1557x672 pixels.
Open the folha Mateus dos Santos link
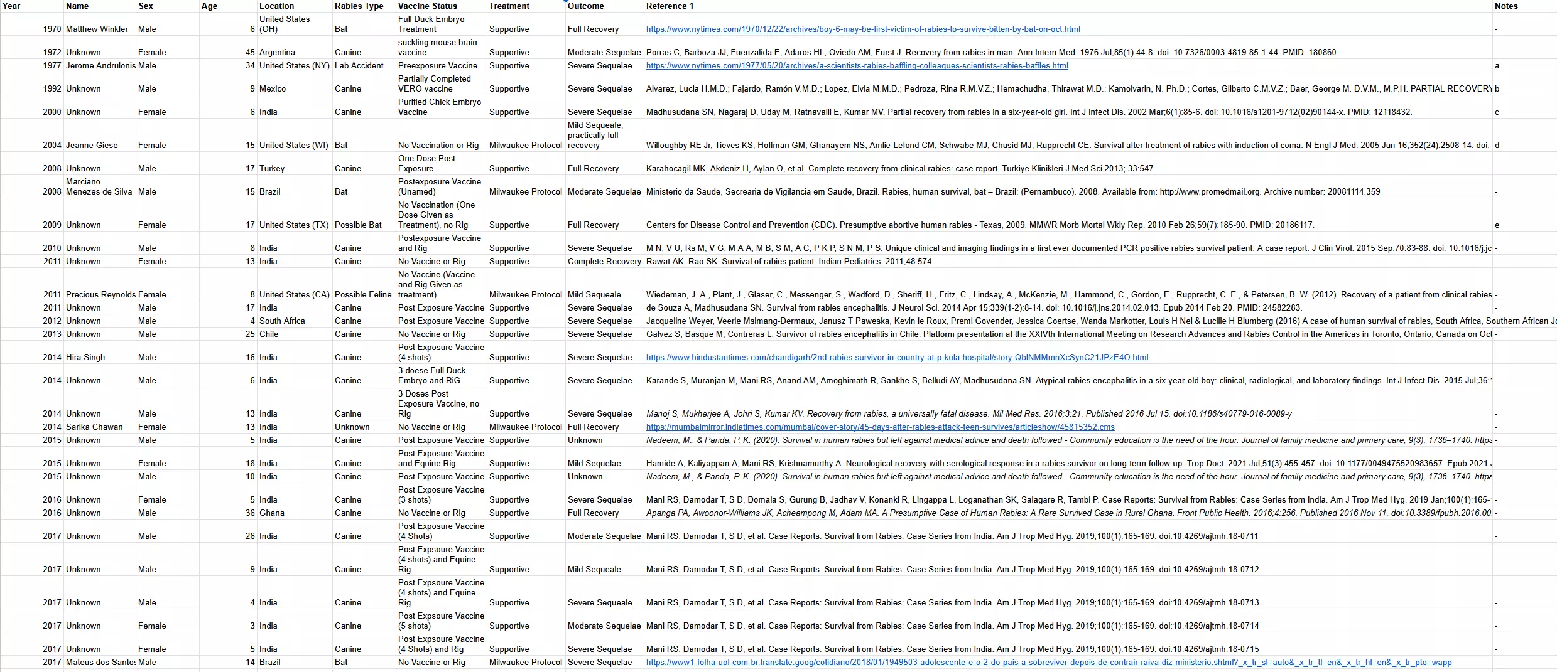(x=1049, y=663)
